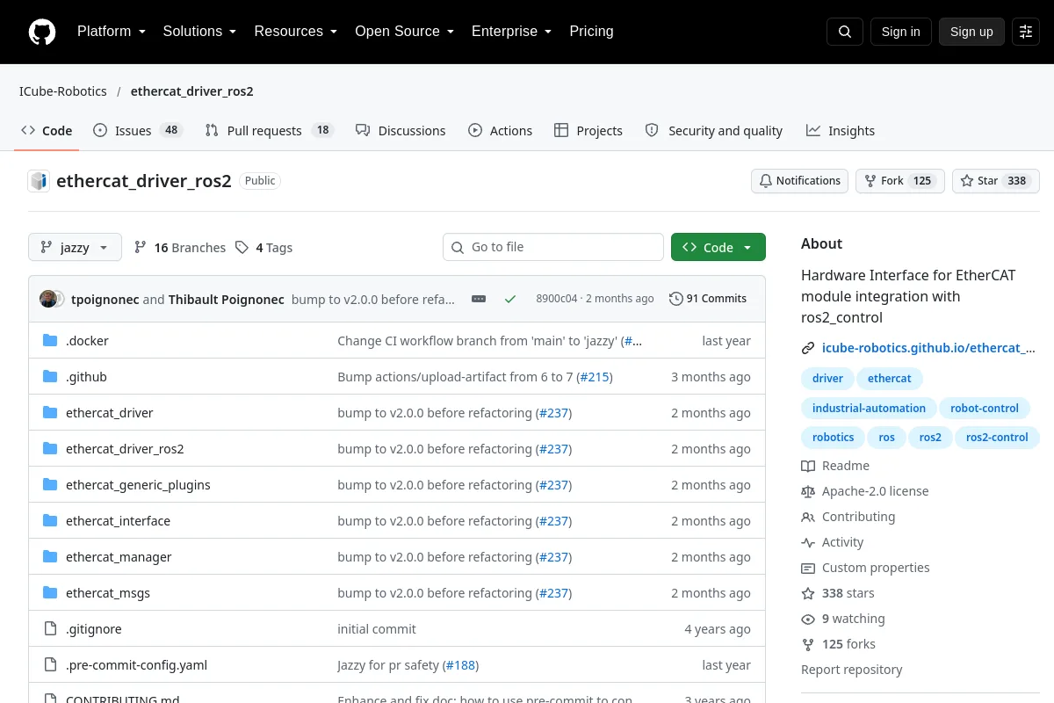Click the Readme book icon
1054x703 pixels.
pyautogui.click(x=808, y=466)
